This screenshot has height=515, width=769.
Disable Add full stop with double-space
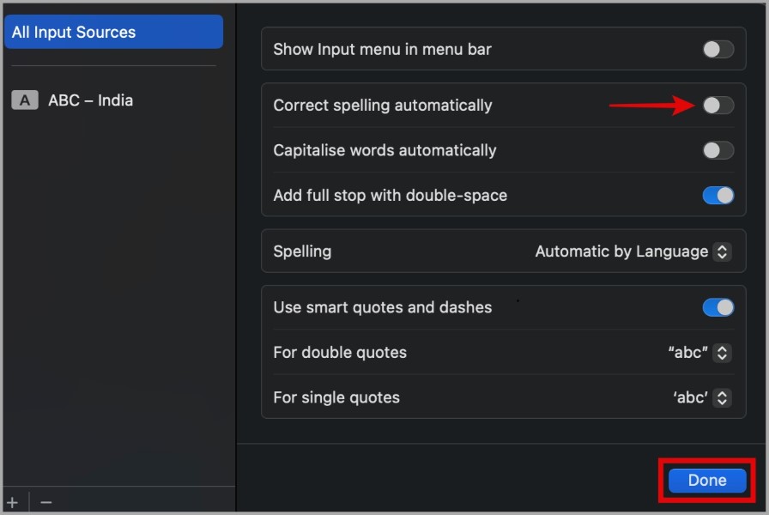[718, 196]
